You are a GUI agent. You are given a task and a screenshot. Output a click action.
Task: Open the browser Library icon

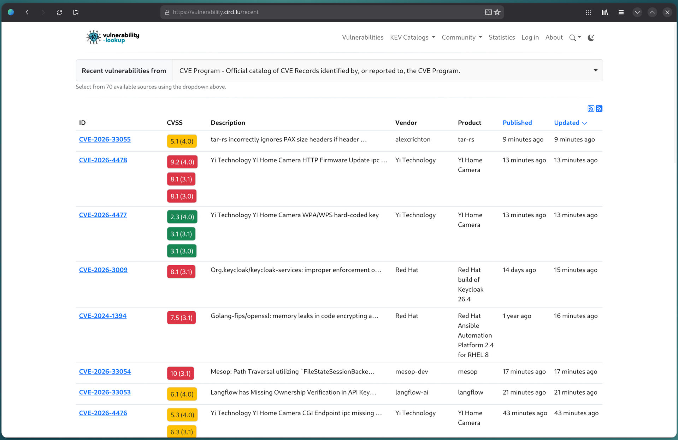click(x=605, y=12)
